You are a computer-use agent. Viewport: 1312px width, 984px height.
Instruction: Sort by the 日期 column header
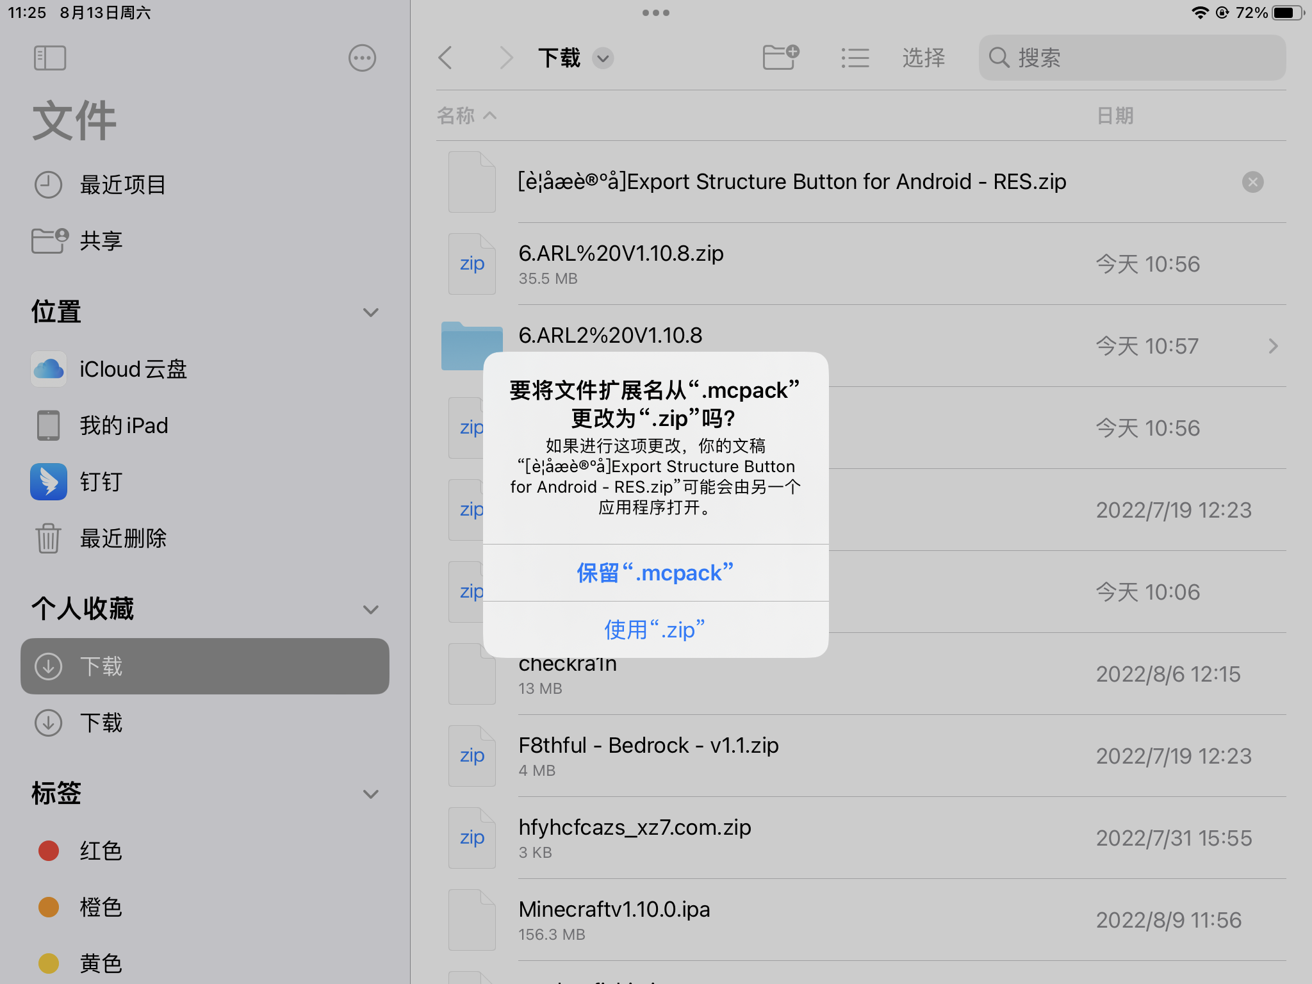(x=1115, y=115)
